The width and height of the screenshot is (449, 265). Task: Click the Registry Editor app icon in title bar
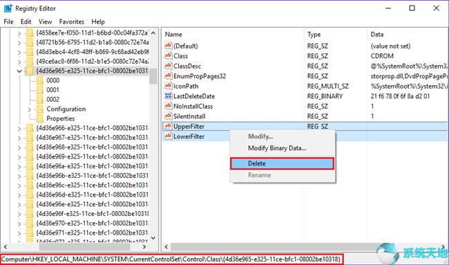[8, 8]
